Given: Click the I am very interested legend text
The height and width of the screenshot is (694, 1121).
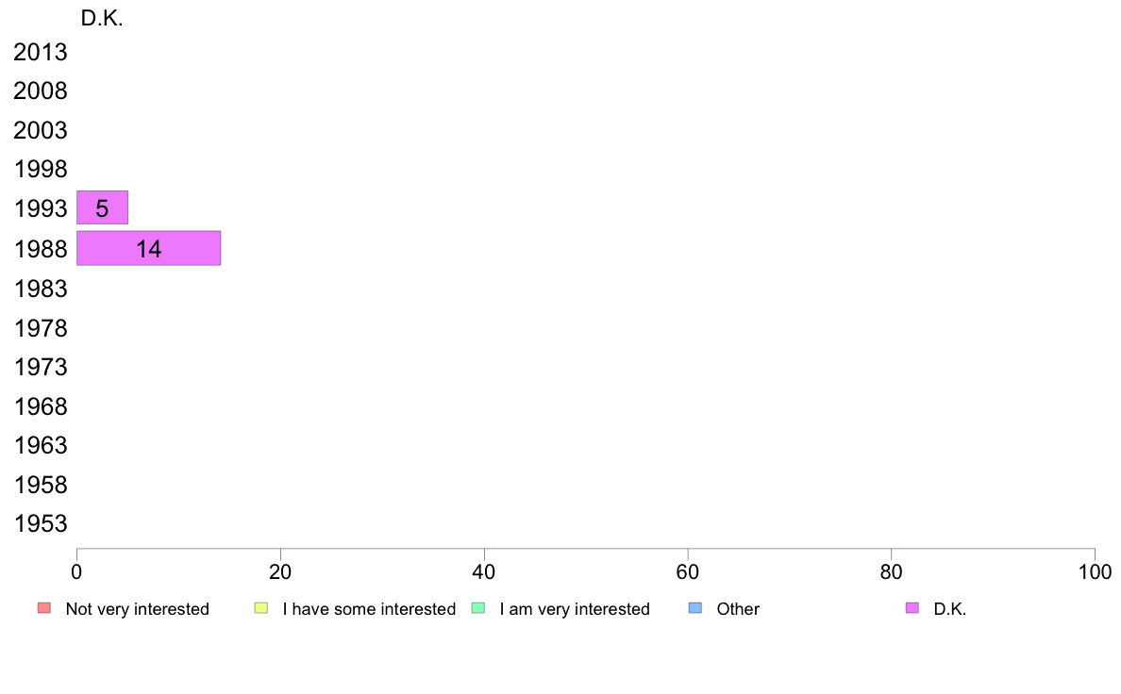Looking at the screenshot, I should pos(575,609).
